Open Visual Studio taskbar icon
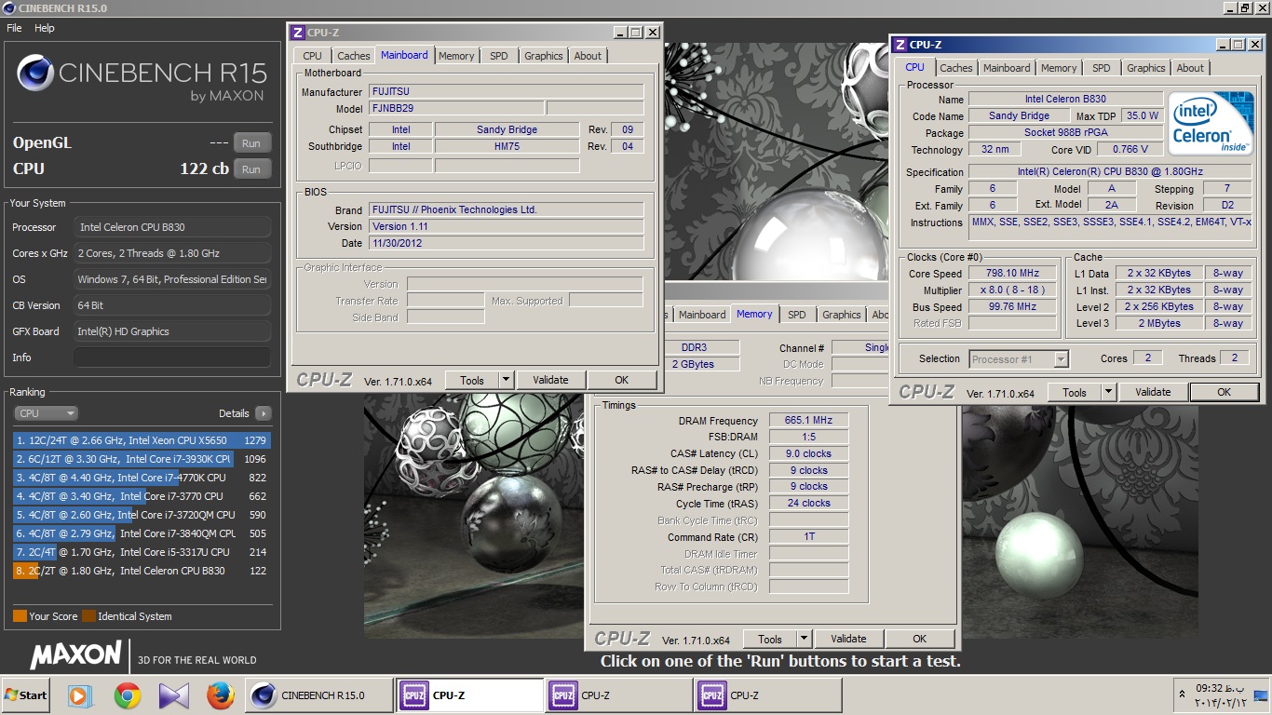The width and height of the screenshot is (1272, 715). (x=174, y=695)
